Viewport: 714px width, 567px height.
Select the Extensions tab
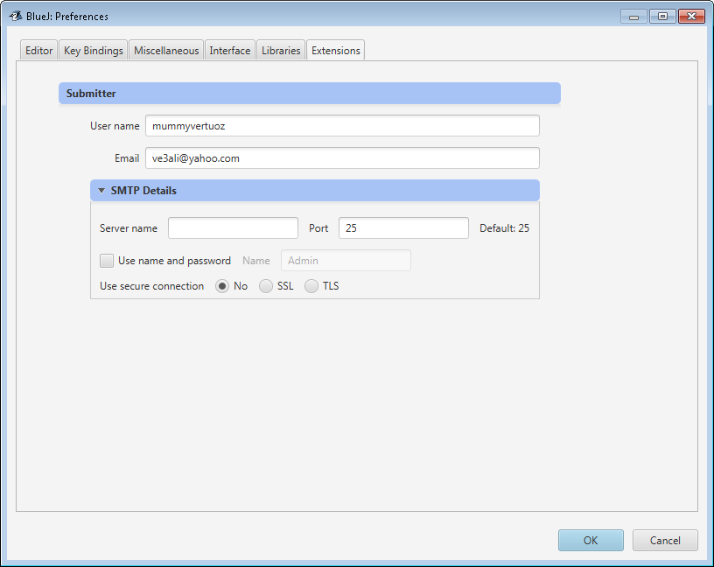[x=336, y=50]
